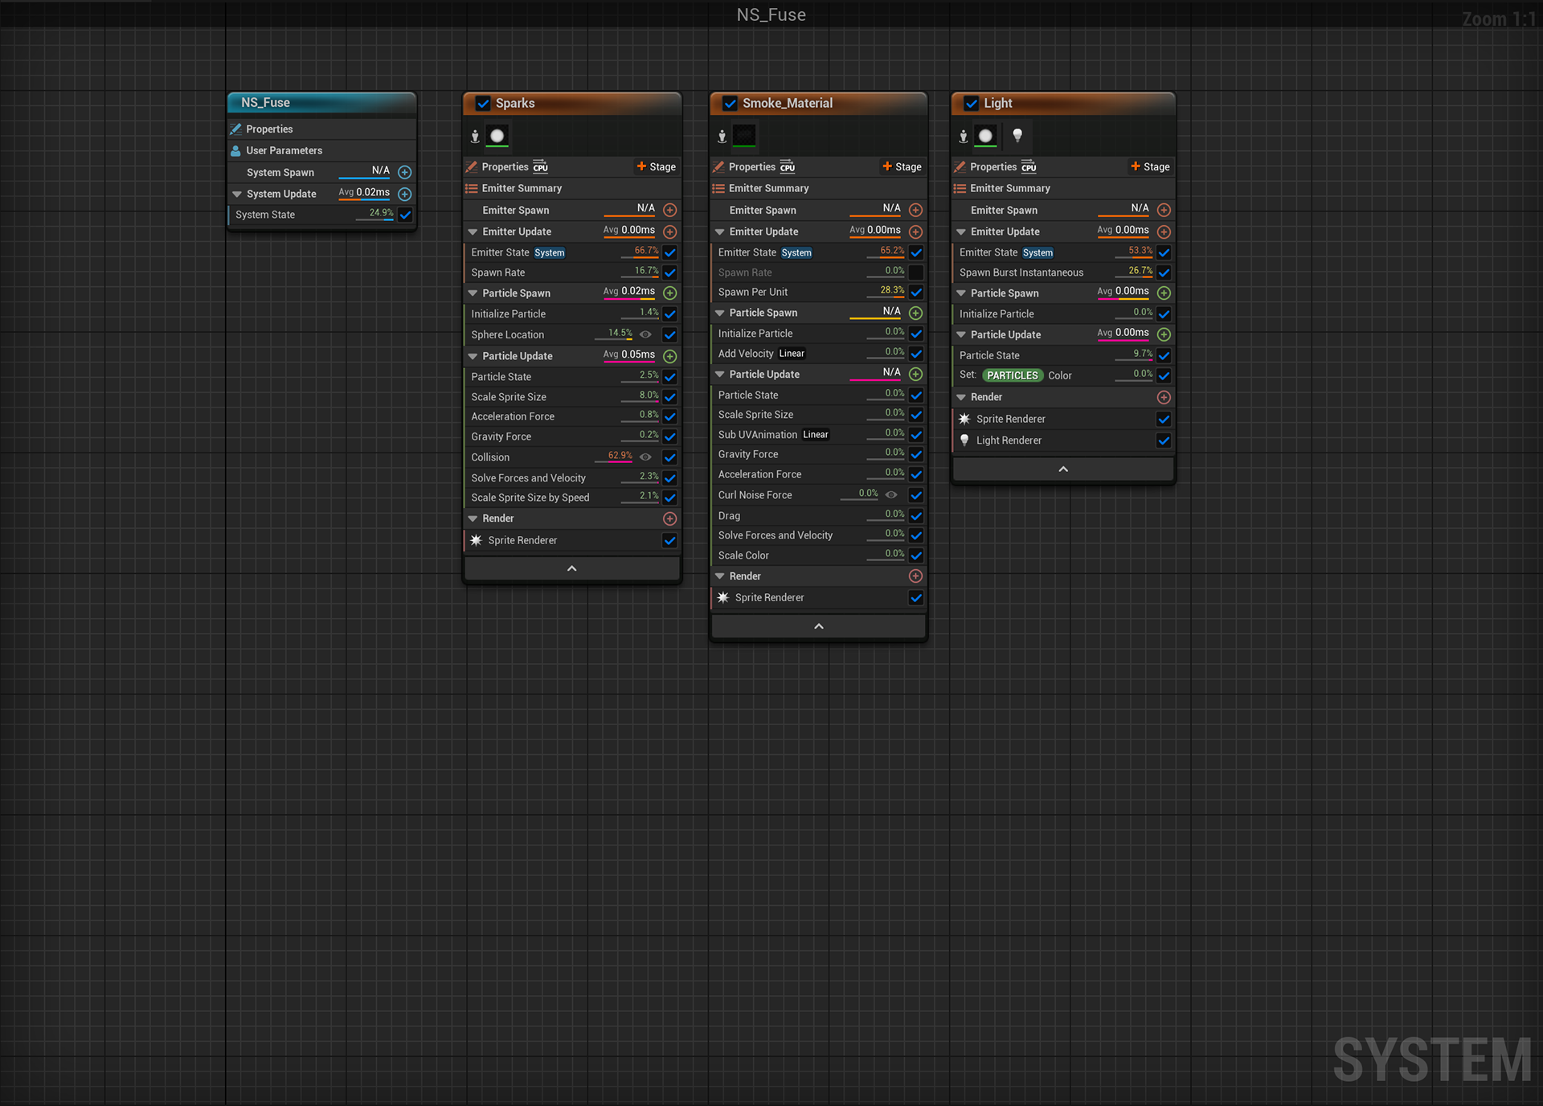This screenshot has width=1543, height=1106.
Task: Toggle Sphere Location debug draw eye
Action: [645, 334]
